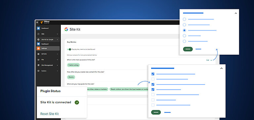
Task: Open the NITSAN menu item
Action: point(48,54)
